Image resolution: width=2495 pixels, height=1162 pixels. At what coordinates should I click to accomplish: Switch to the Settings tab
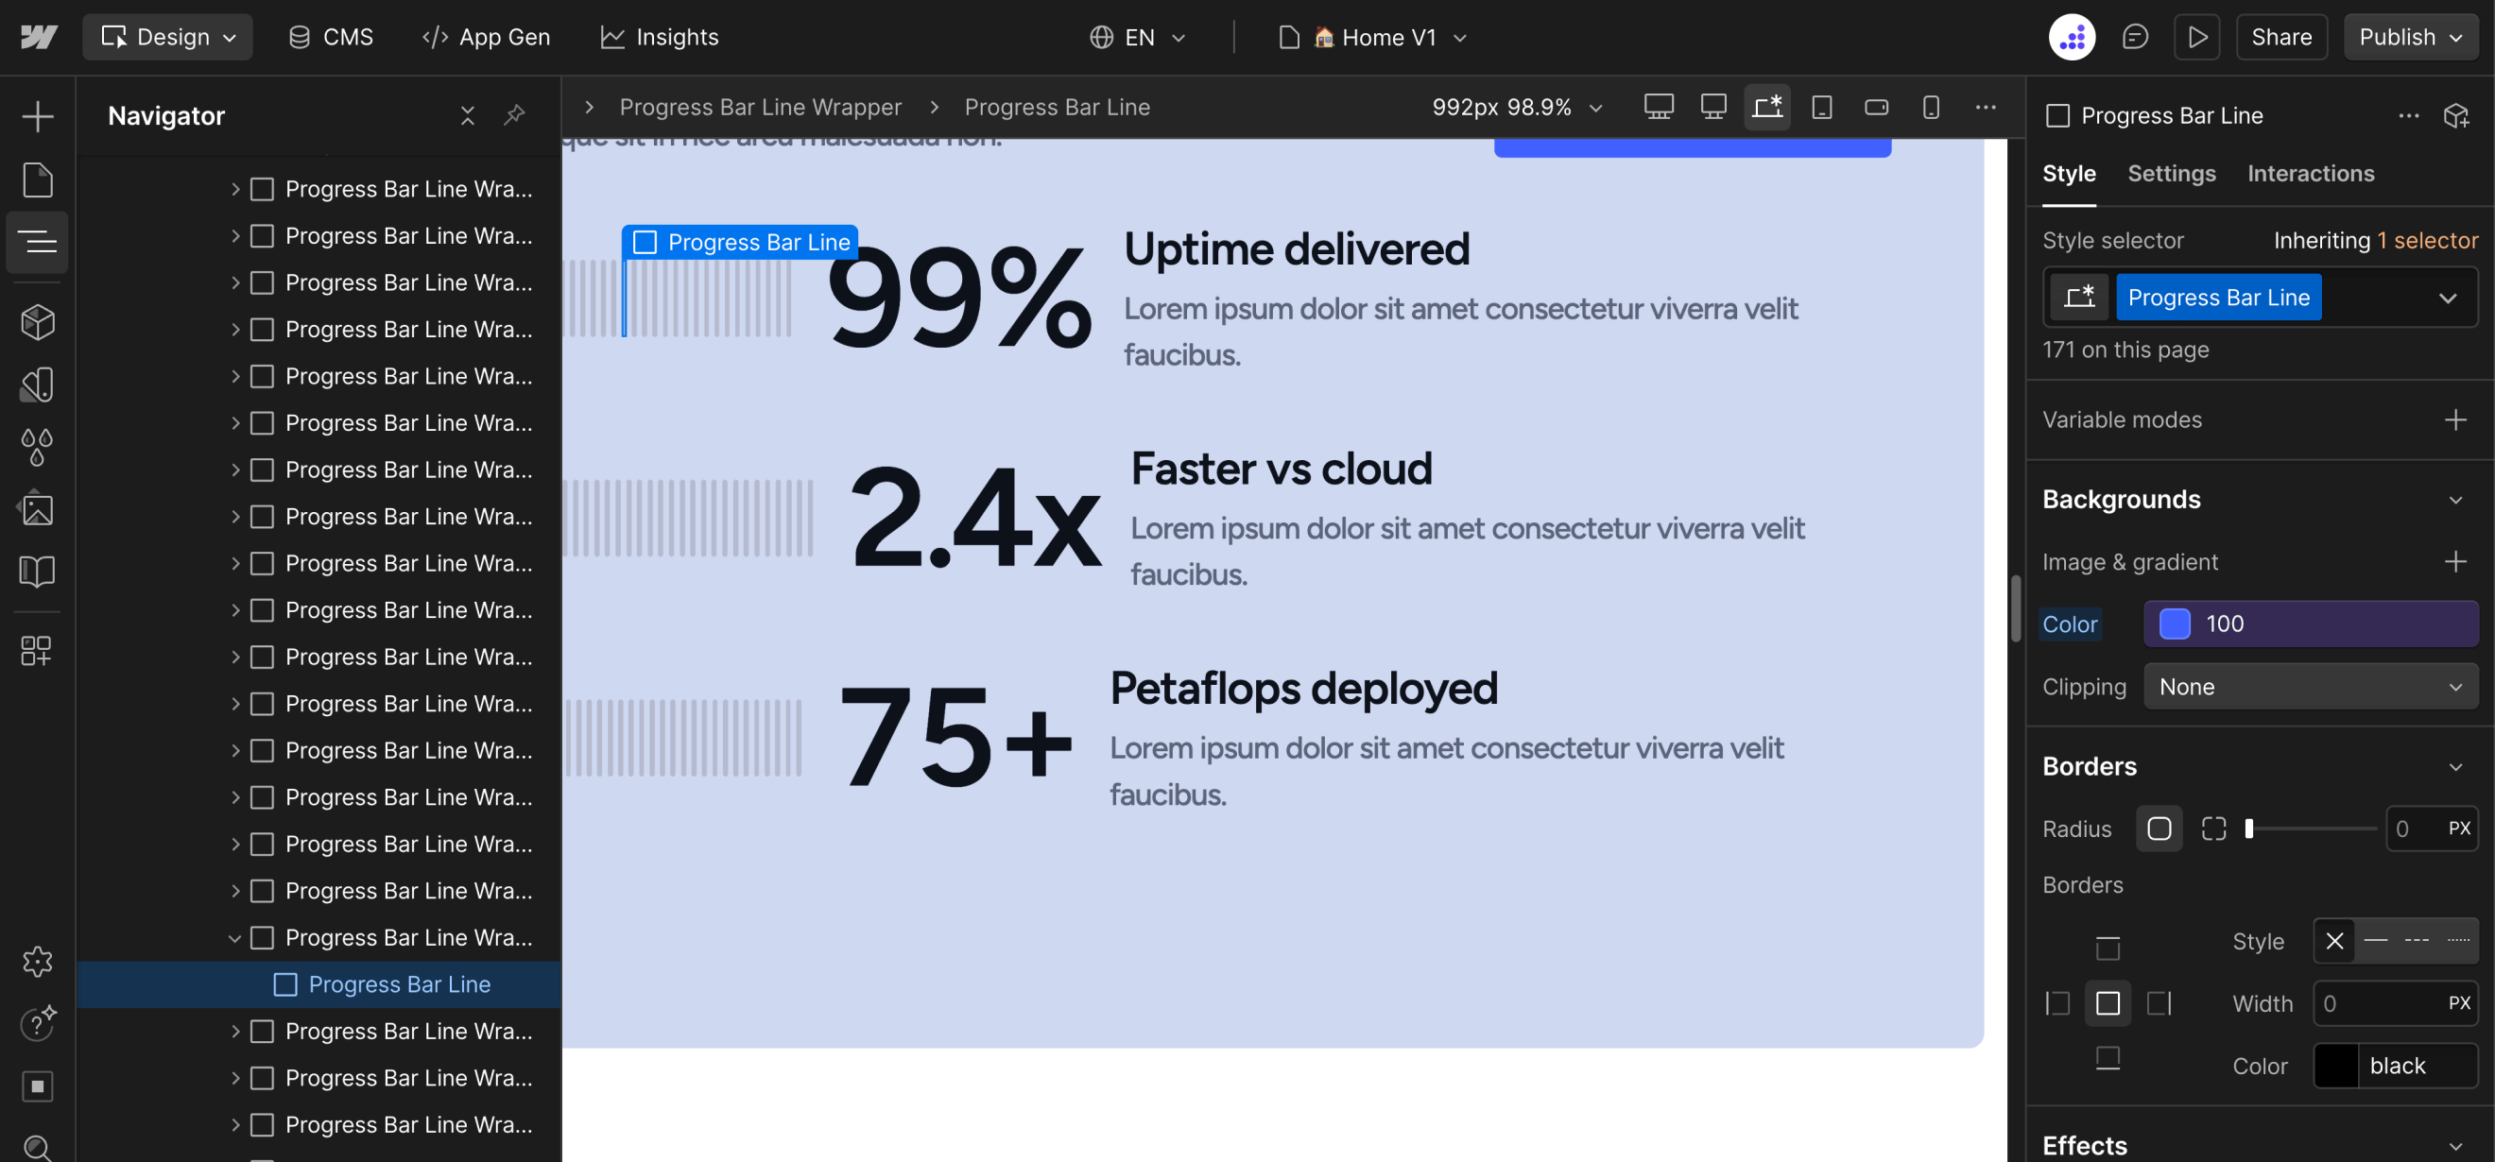point(2172,173)
